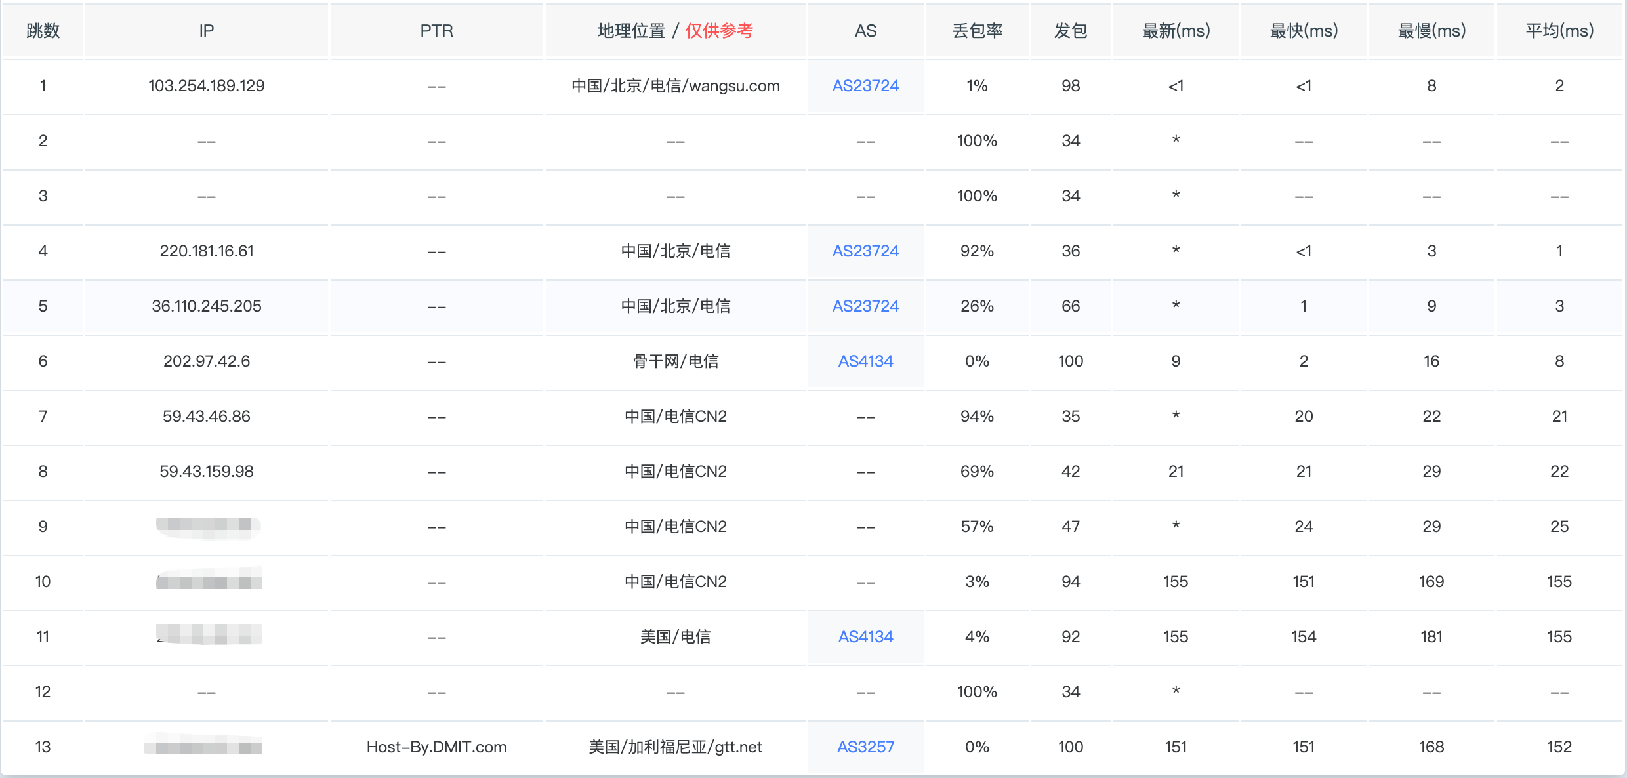Click AS4134 link in hop 6 row
The image size is (1627, 778).
point(865,361)
